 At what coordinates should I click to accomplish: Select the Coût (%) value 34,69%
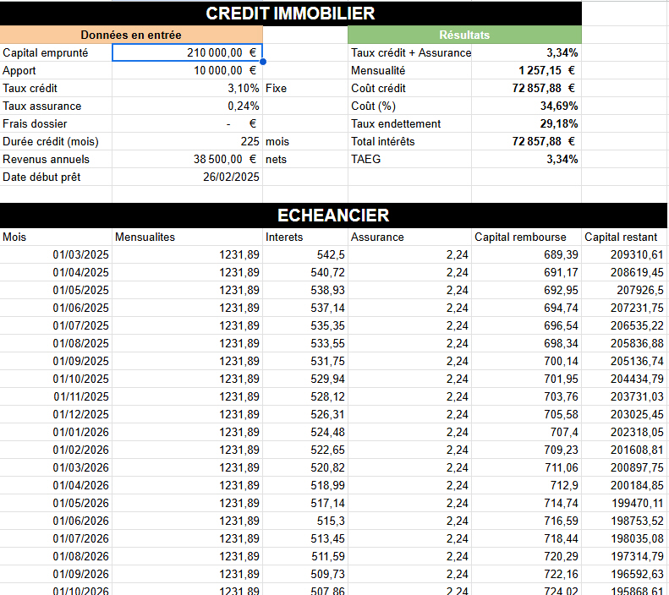click(527, 106)
